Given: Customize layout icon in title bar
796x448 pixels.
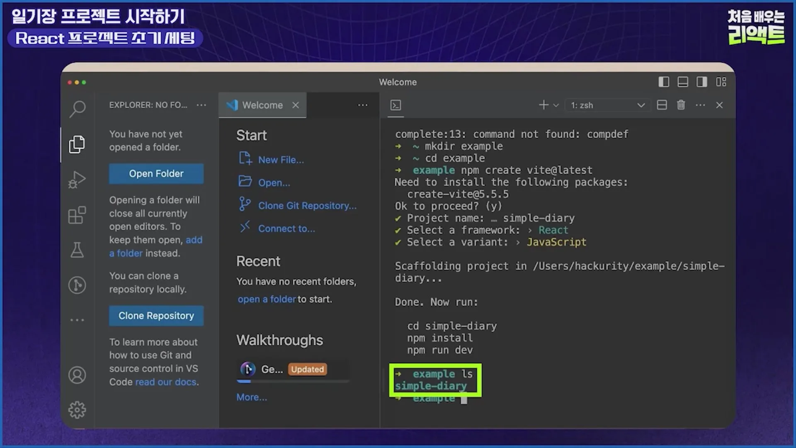Looking at the screenshot, I should point(721,82).
